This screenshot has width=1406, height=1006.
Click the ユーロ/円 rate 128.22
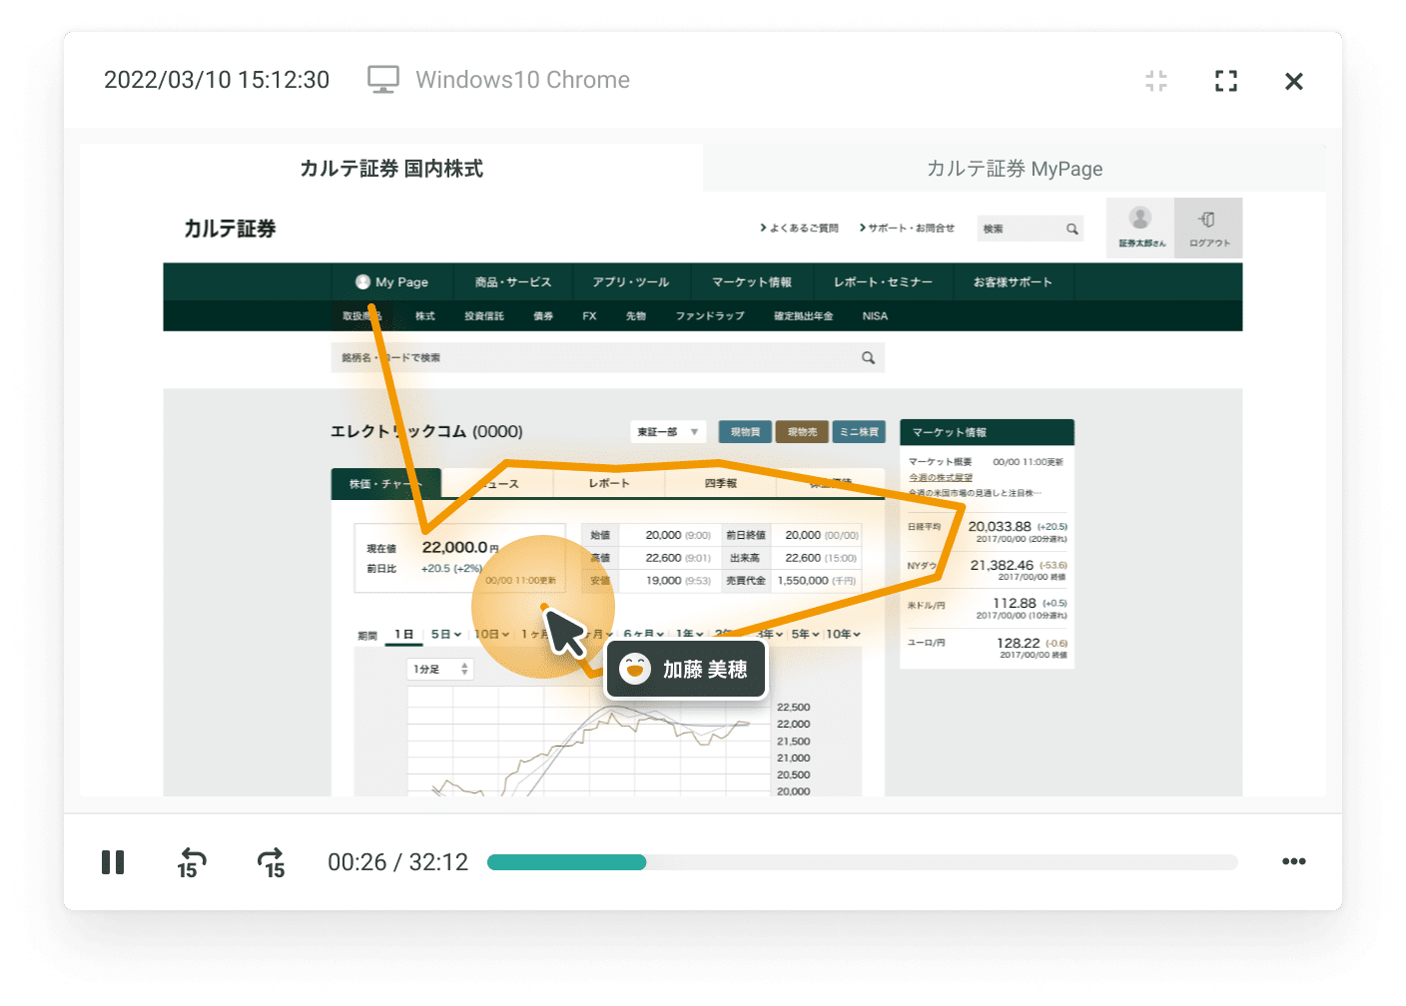tap(1018, 643)
